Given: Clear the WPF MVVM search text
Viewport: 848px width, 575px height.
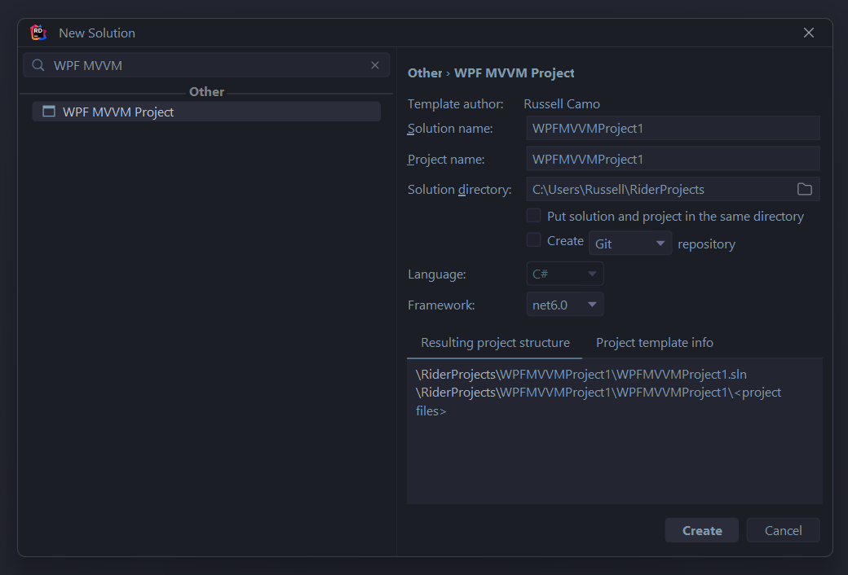Looking at the screenshot, I should coord(375,65).
